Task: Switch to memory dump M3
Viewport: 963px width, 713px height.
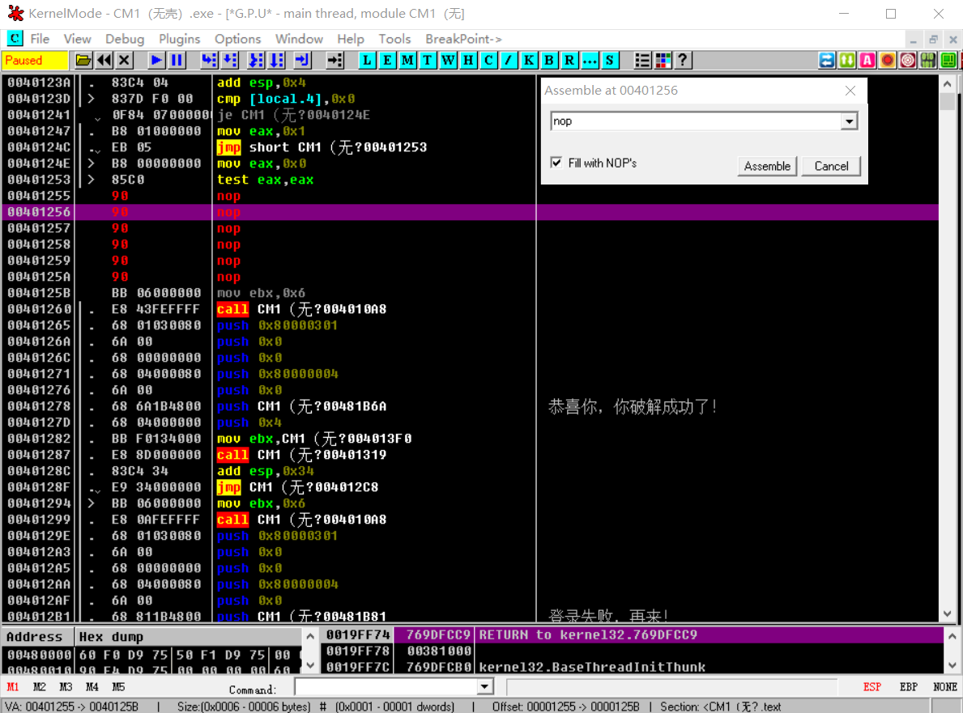Action: point(66,686)
